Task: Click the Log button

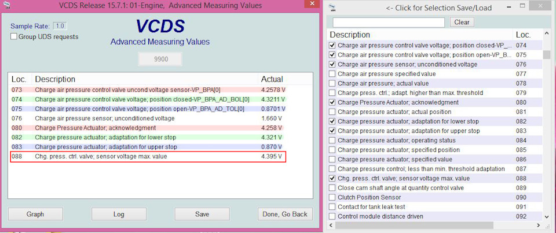Action: click(119, 214)
